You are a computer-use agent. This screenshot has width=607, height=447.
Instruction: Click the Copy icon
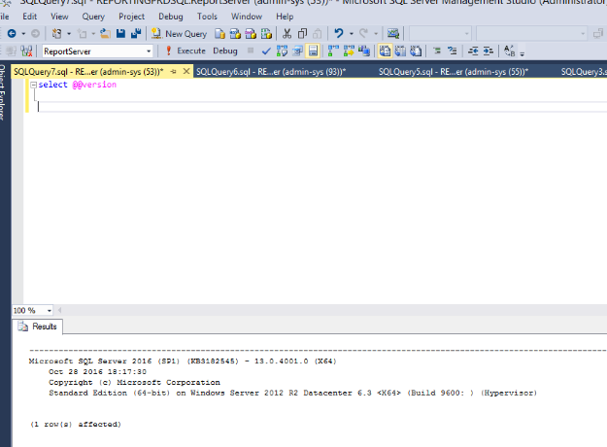[x=302, y=34]
